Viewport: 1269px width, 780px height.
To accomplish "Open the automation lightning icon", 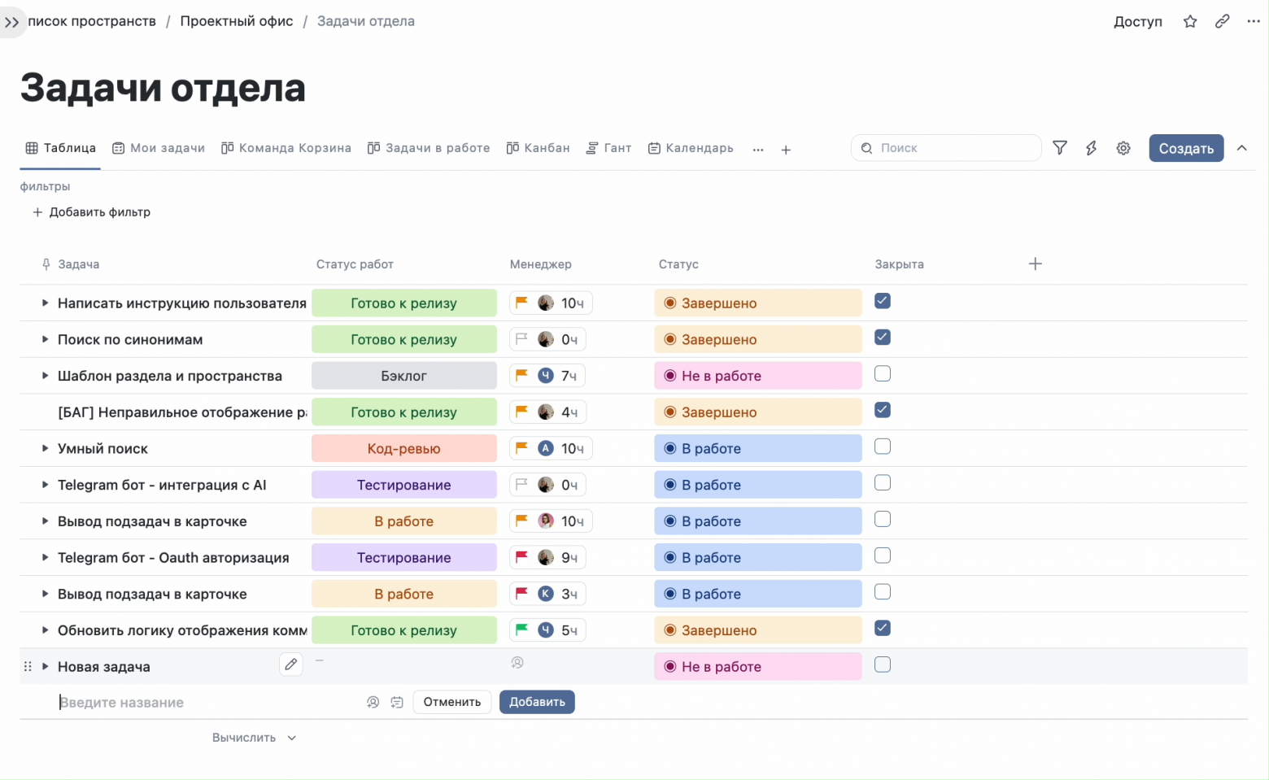I will 1091,148.
